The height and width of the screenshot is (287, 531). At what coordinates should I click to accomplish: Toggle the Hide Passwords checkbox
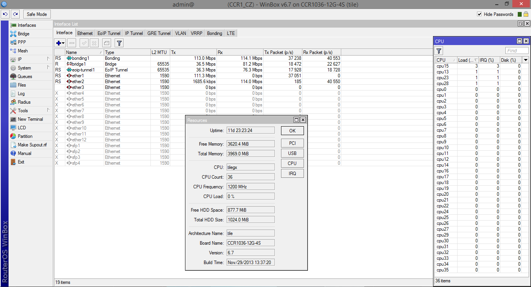[x=479, y=14]
